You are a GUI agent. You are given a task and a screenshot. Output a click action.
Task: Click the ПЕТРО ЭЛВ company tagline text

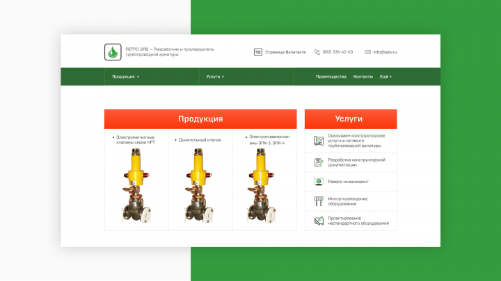point(170,52)
